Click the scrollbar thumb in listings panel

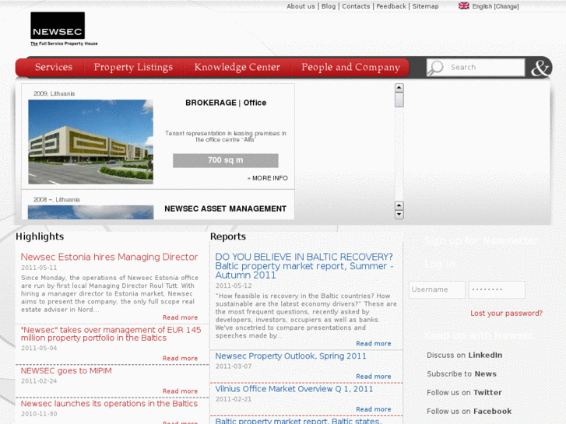click(x=399, y=100)
